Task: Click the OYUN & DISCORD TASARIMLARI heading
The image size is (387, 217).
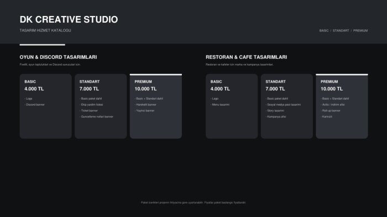Action: click(x=58, y=57)
